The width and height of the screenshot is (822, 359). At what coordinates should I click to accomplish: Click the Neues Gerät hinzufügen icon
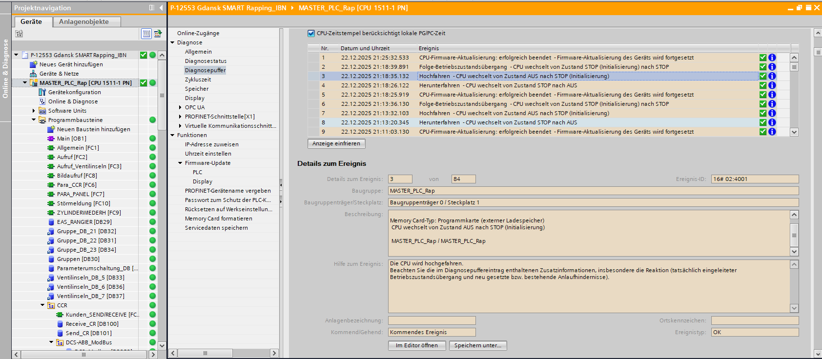[x=34, y=64]
